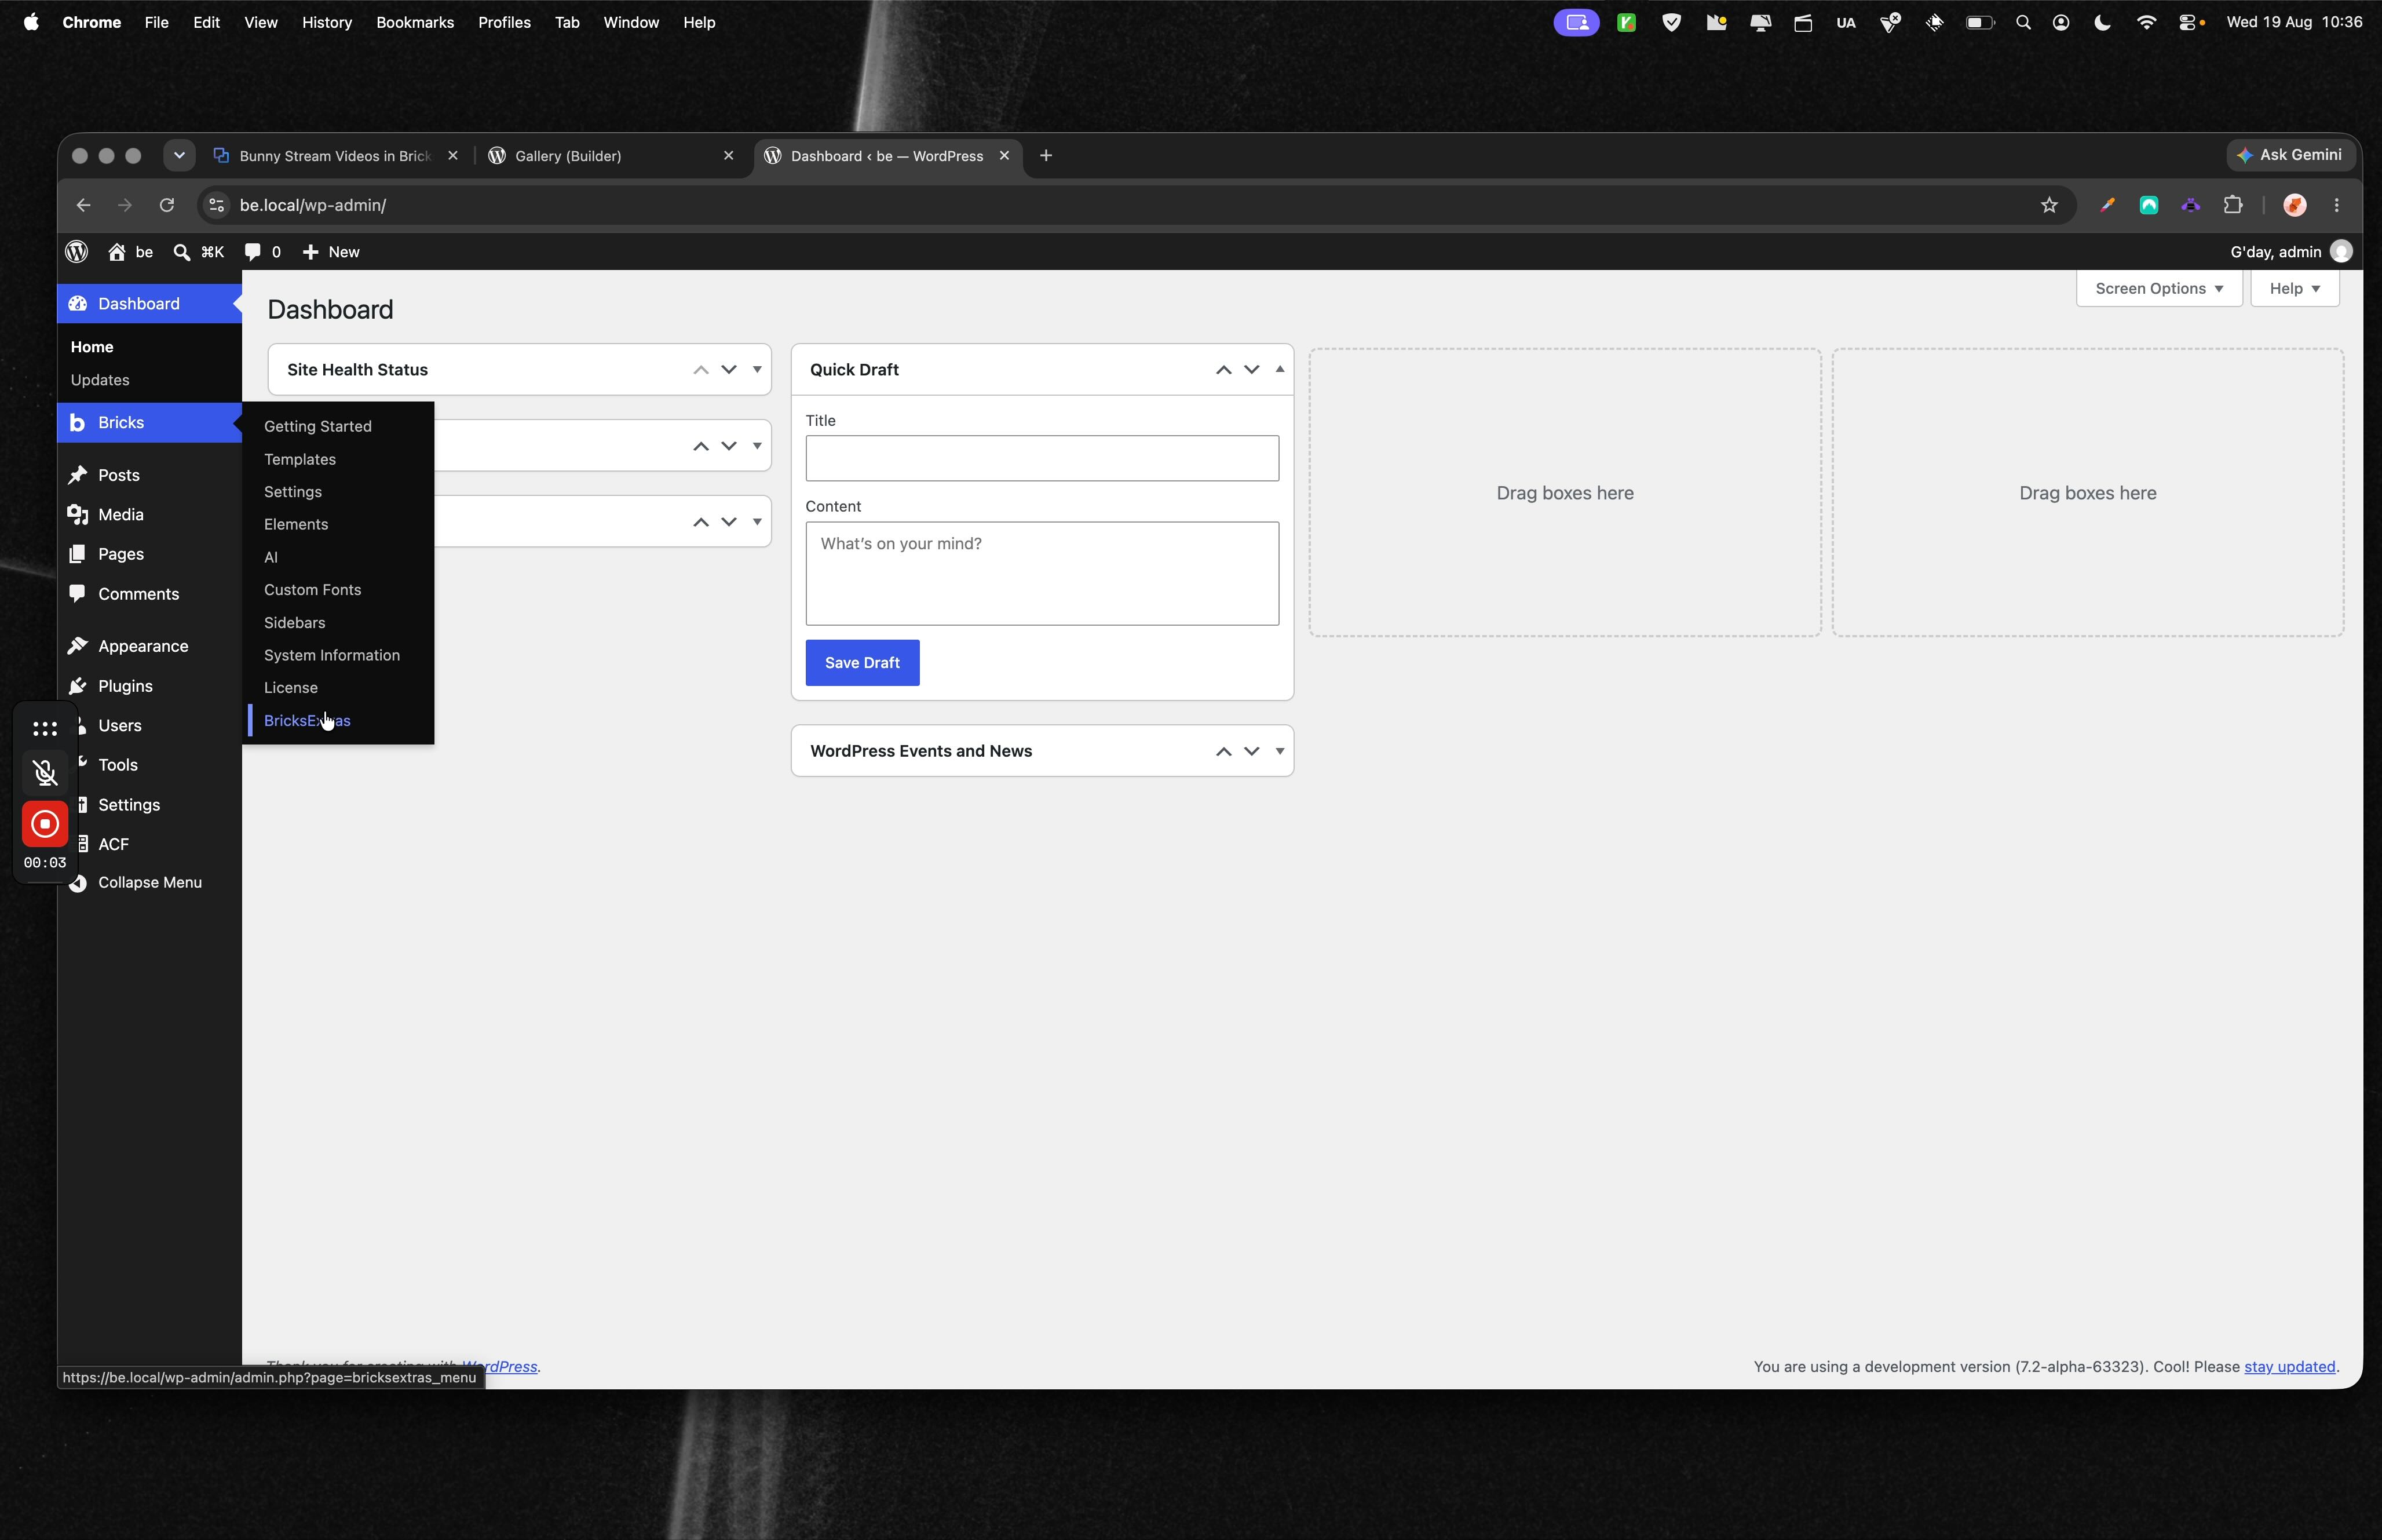
Task: Click the New content plus button
Action: point(331,252)
